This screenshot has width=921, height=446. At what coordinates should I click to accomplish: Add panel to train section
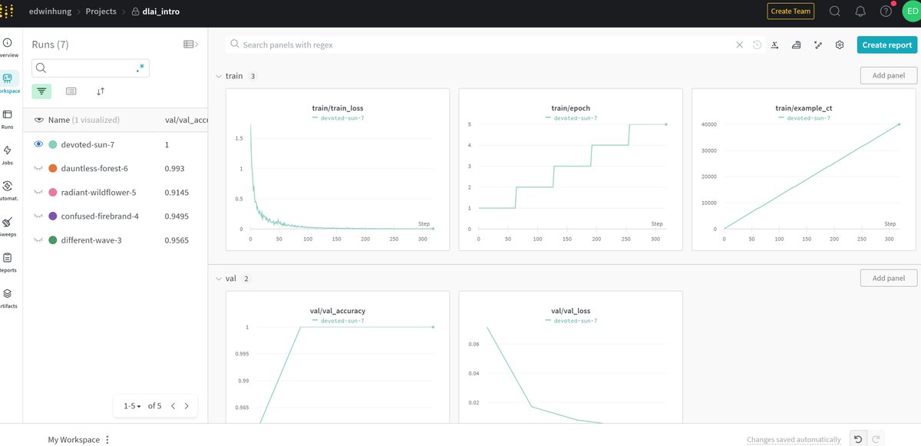pyautogui.click(x=889, y=75)
